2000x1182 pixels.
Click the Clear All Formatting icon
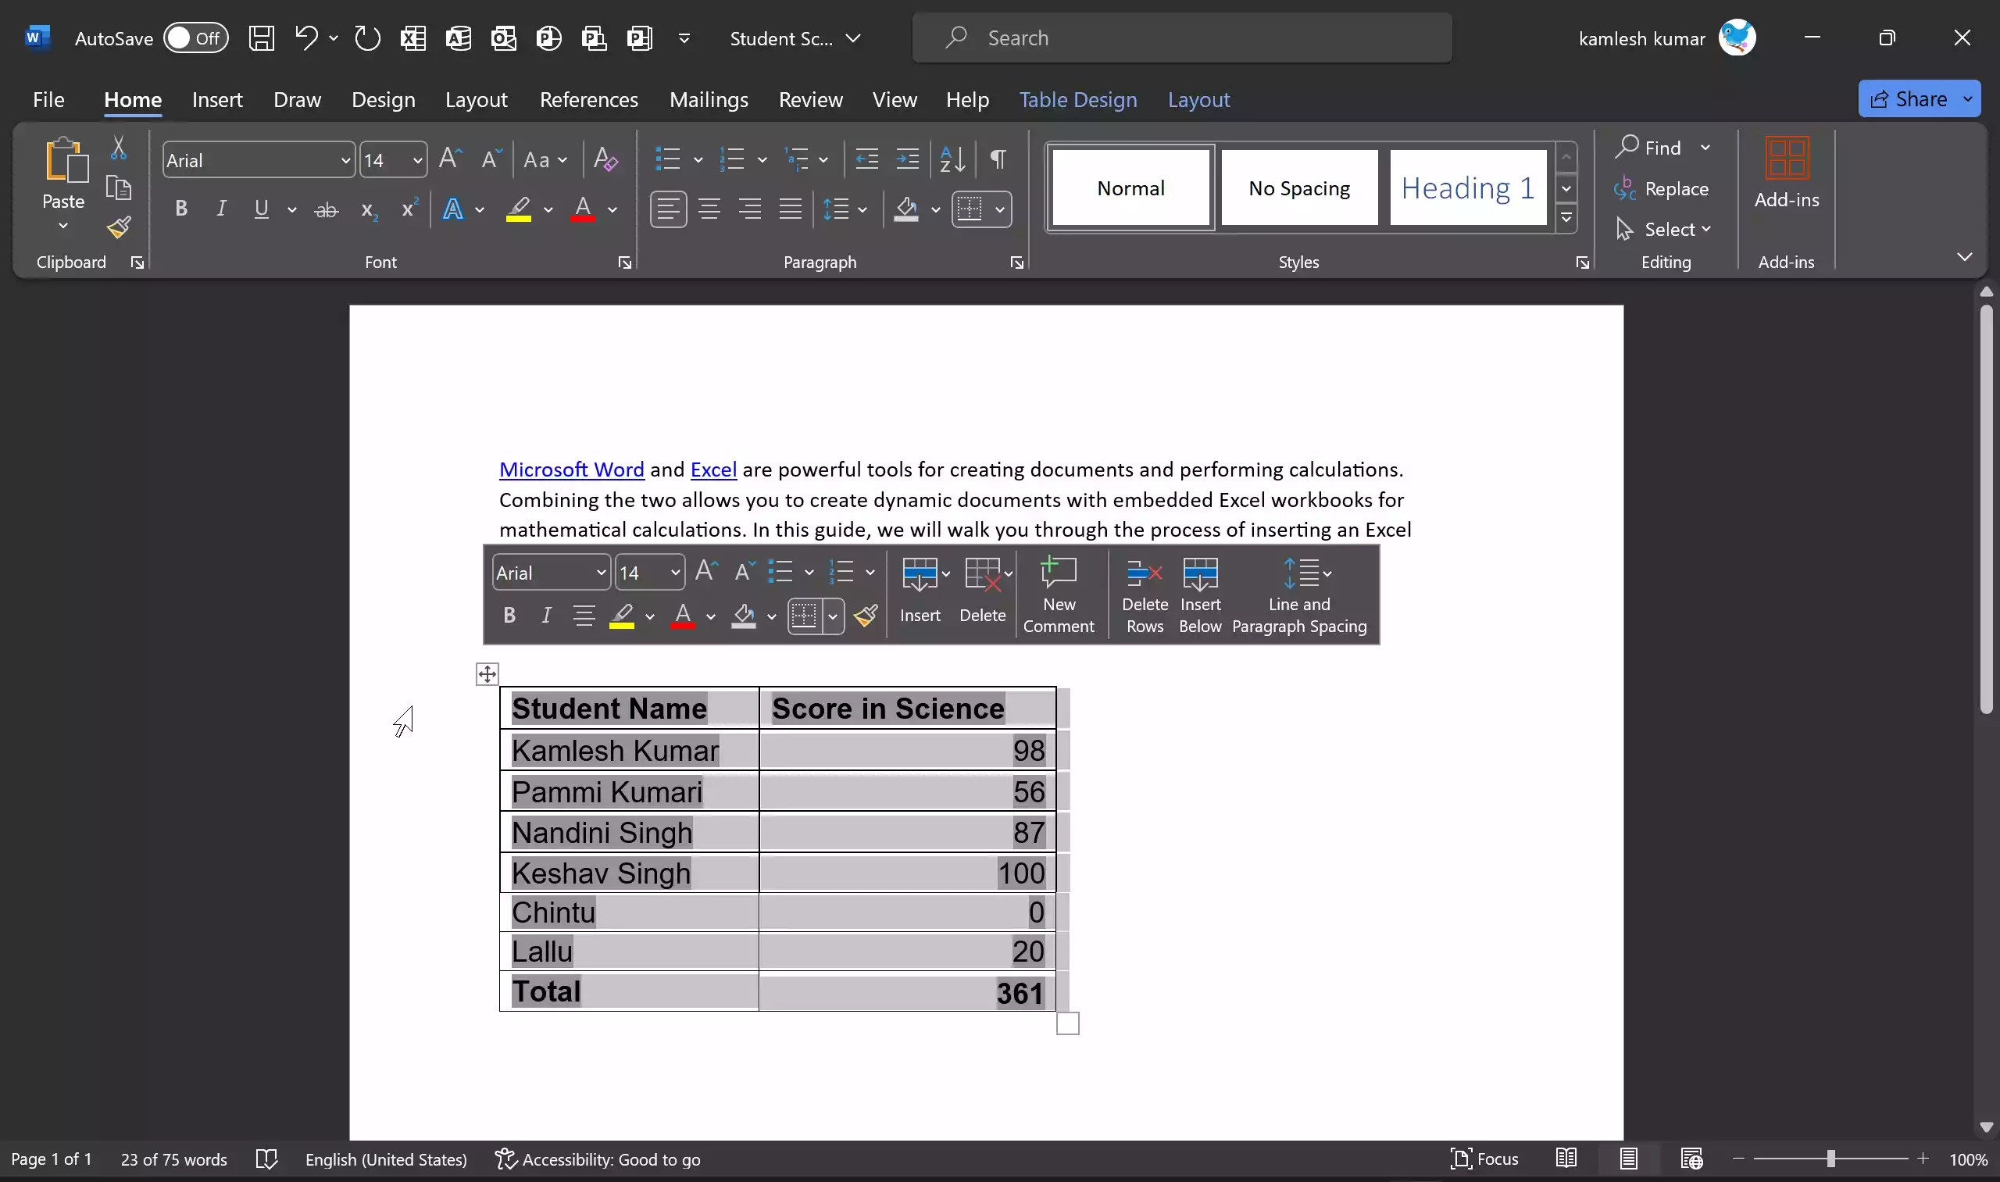tap(605, 160)
